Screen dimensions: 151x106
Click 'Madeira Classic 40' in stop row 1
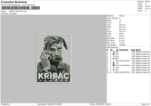[143, 52]
